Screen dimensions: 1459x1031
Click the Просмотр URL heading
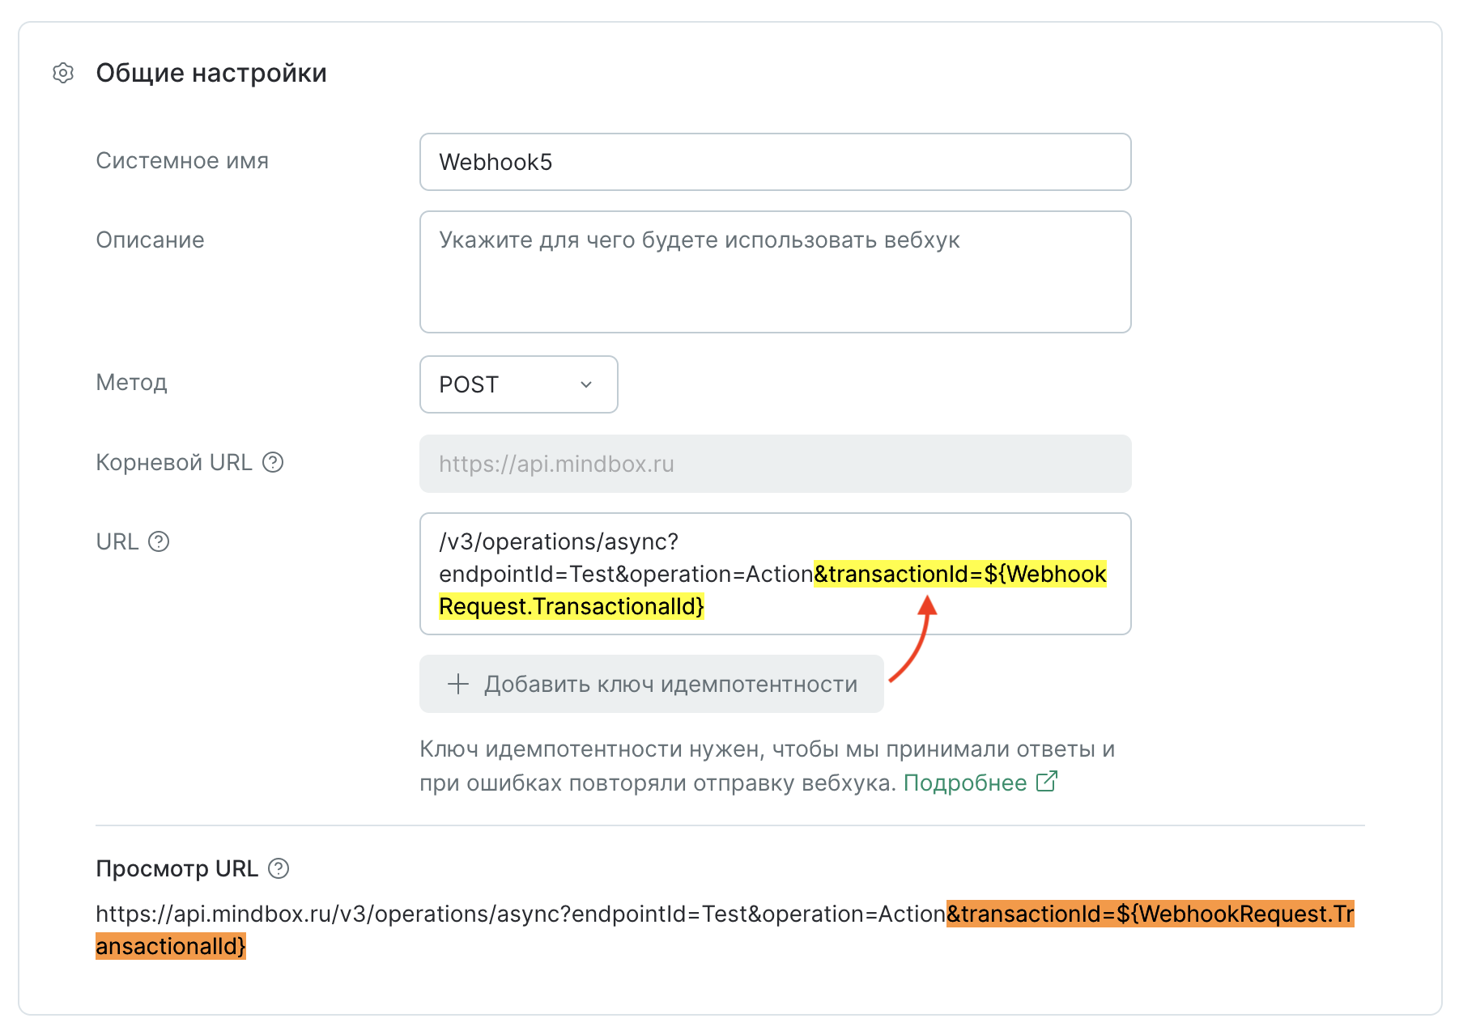pyautogui.click(x=177, y=868)
